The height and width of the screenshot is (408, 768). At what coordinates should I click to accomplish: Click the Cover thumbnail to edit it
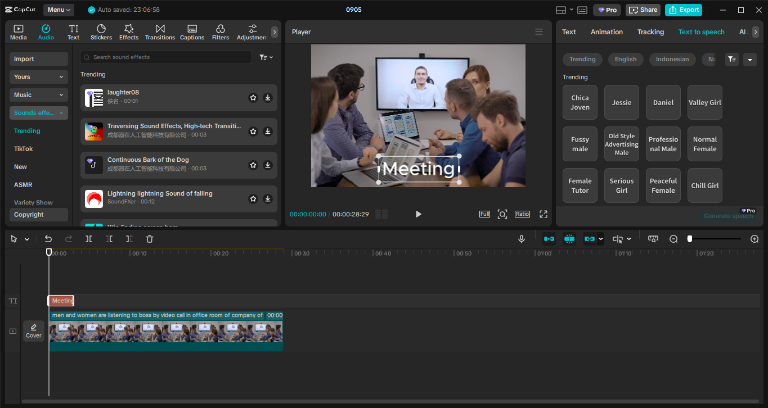pyautogui.click(x=33, y=330)
